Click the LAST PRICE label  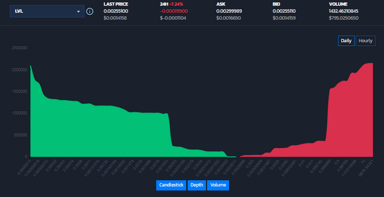tap(116, 4)
